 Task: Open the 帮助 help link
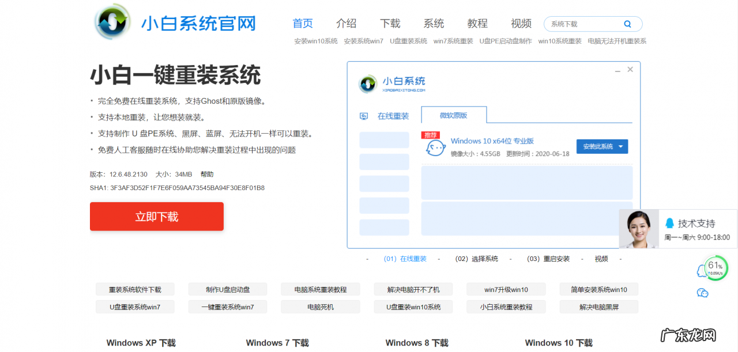[206, 174]
